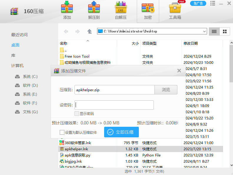The image size is (233, 175).
Task: Expand the address path dropdown
Action: (x=204, y=31)
